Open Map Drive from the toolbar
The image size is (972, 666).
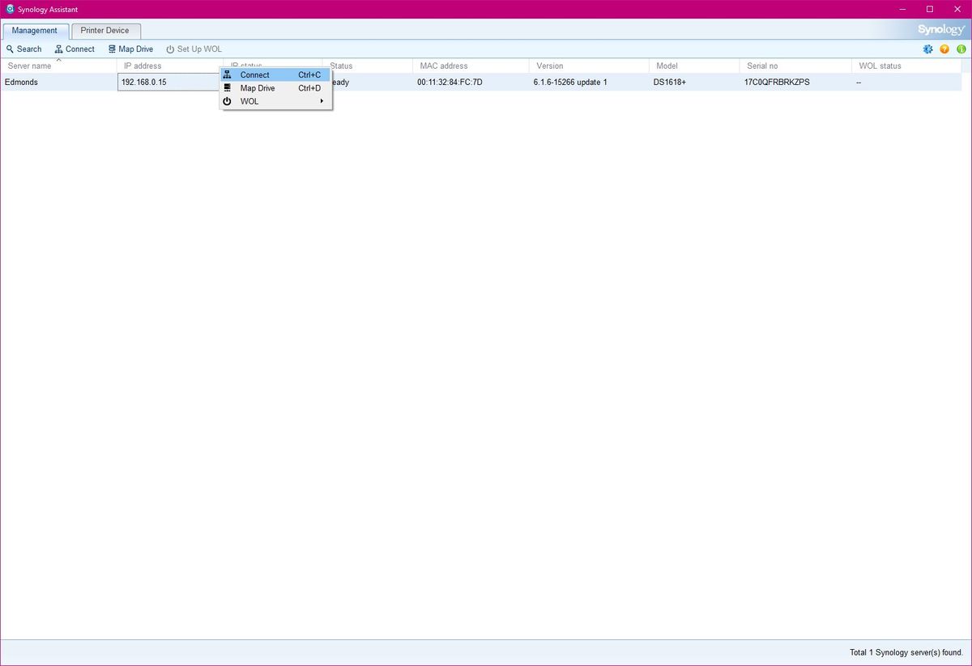[x=130, y=49]
